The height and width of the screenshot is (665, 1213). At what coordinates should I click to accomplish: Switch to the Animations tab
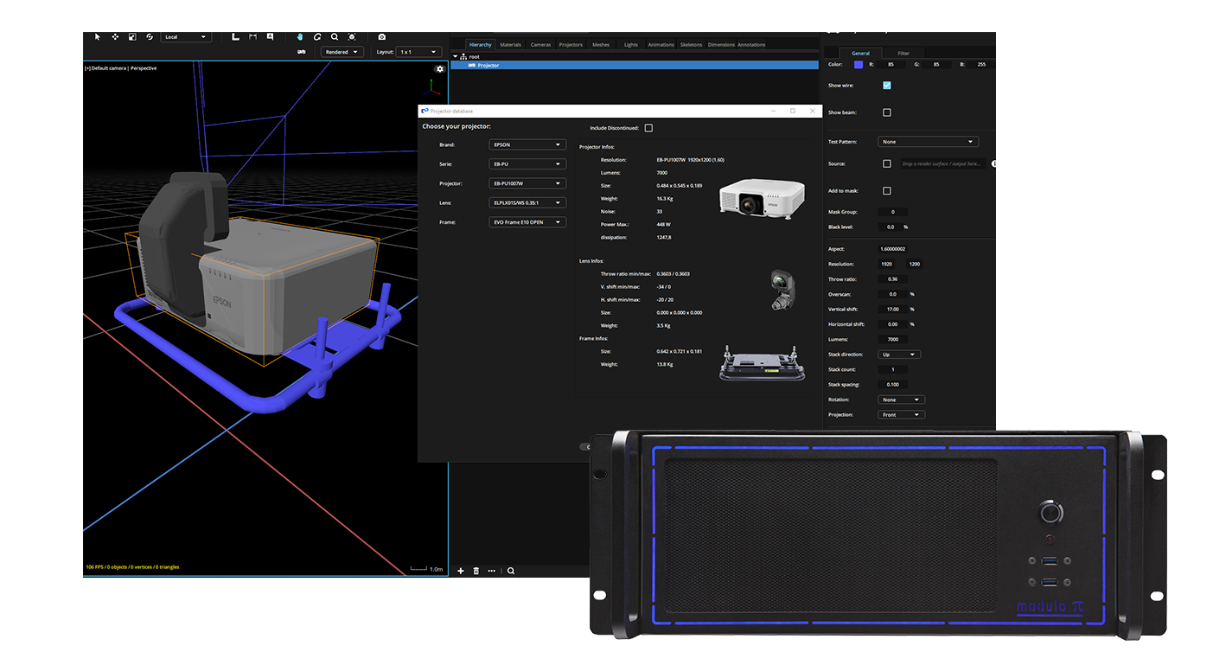661,44
